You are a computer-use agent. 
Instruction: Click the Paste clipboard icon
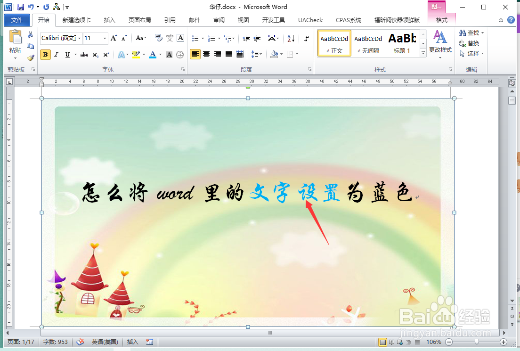point(15,37)
